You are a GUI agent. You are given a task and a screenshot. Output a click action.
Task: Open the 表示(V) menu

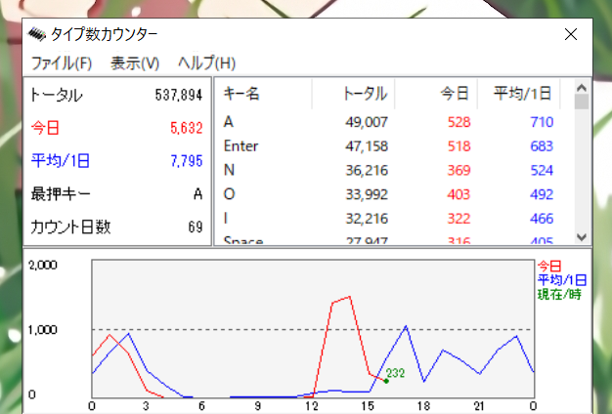pyautogui.click(x=135, y=63)
